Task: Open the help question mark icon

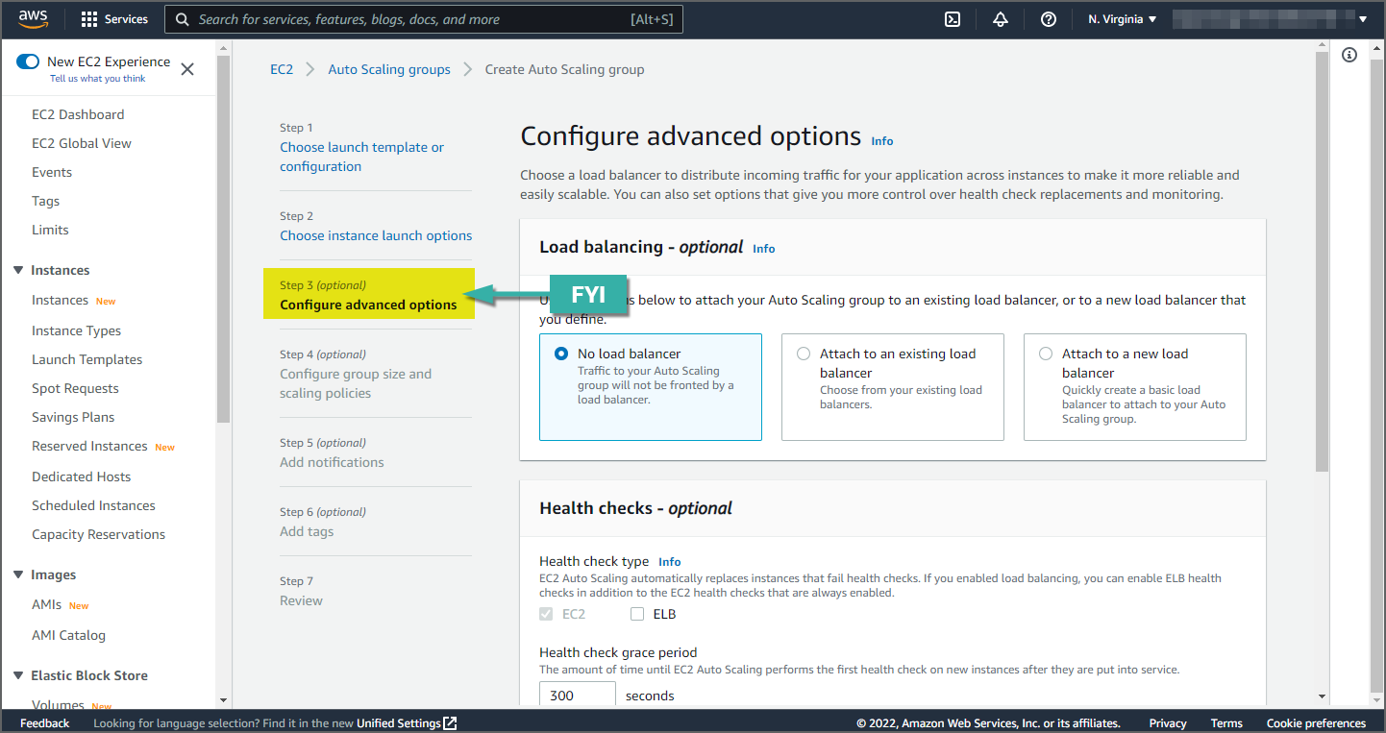Action: (x=1049, y=19)
